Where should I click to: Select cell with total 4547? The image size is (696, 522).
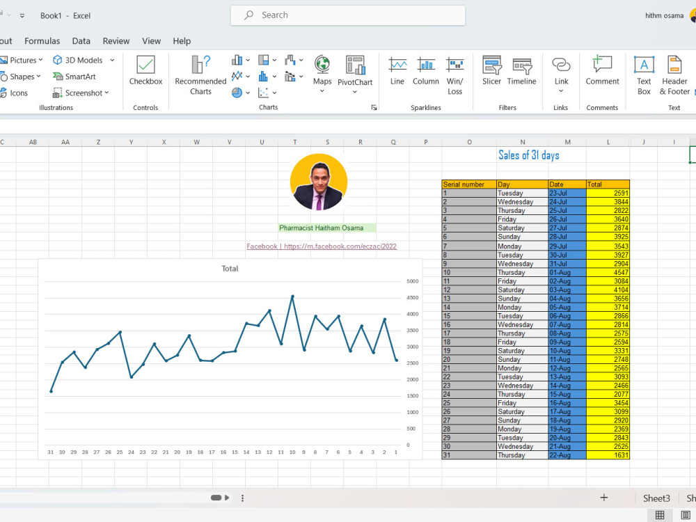pos(608,272)
